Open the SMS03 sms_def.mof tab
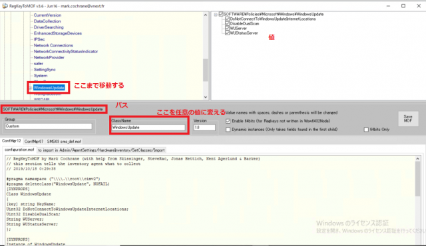Screen dimensions: 426x246 coord(64,142)
